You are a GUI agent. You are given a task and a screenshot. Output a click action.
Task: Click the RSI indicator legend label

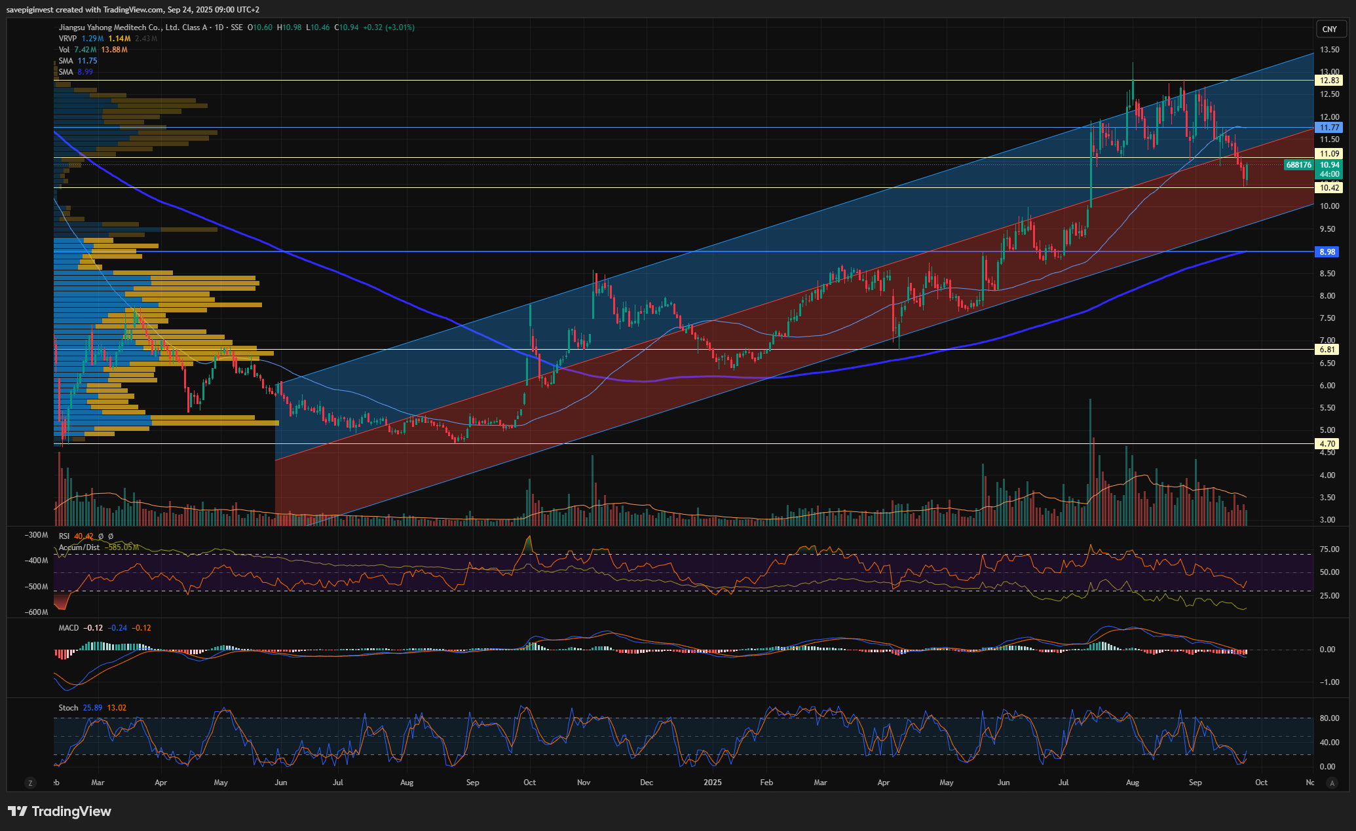coord(64,536)
